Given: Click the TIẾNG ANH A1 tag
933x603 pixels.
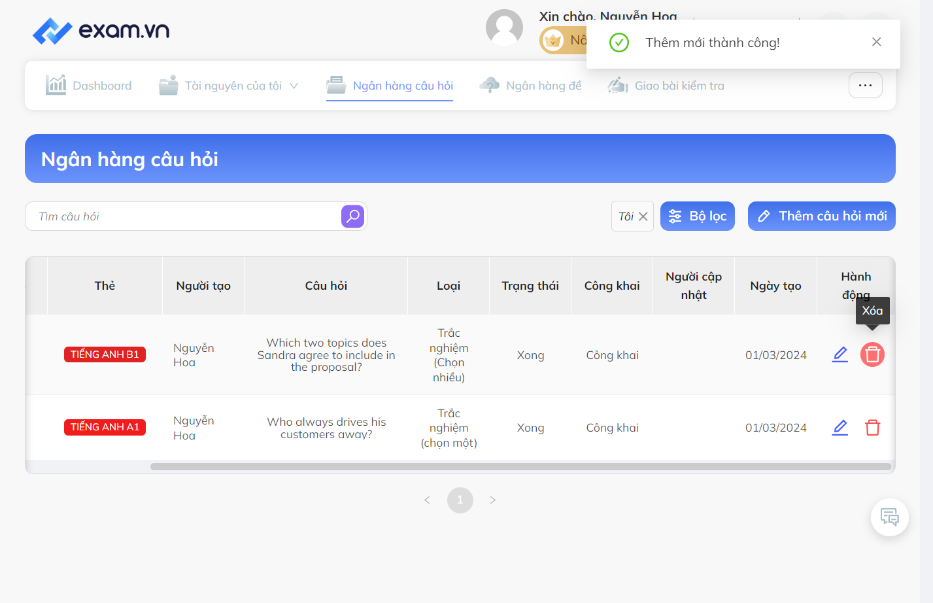Looking at the screenshot, I should (105, 427).
